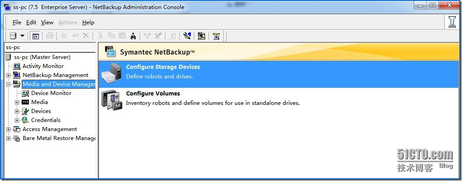Expand the NetBackup Management node
This screenshot has height=181, width=462.
click(x=8, y=75)
